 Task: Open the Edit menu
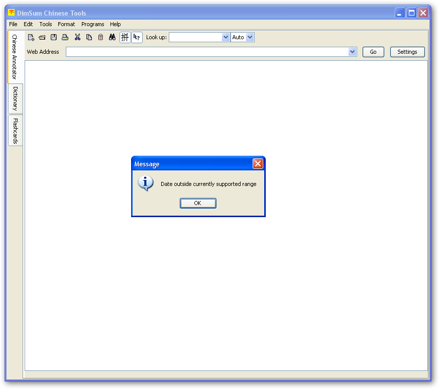(28, 24)
